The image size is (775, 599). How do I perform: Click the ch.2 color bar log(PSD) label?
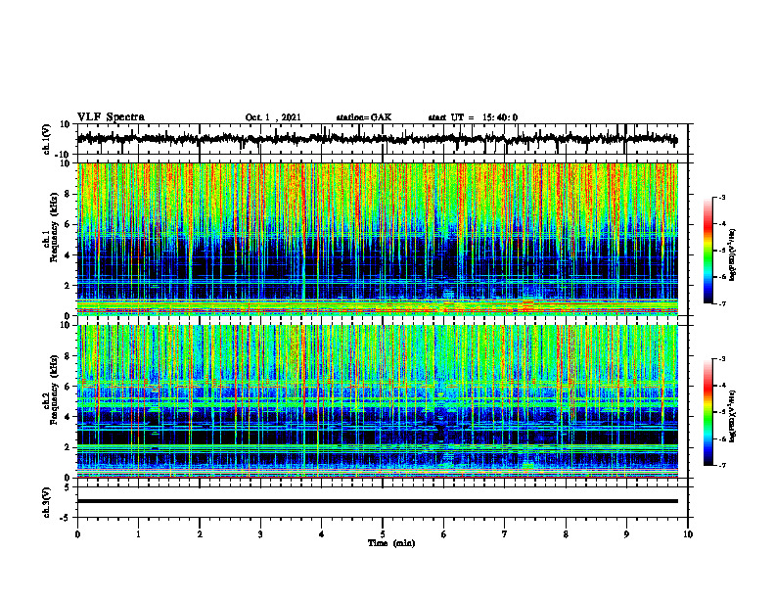(733, 416)
